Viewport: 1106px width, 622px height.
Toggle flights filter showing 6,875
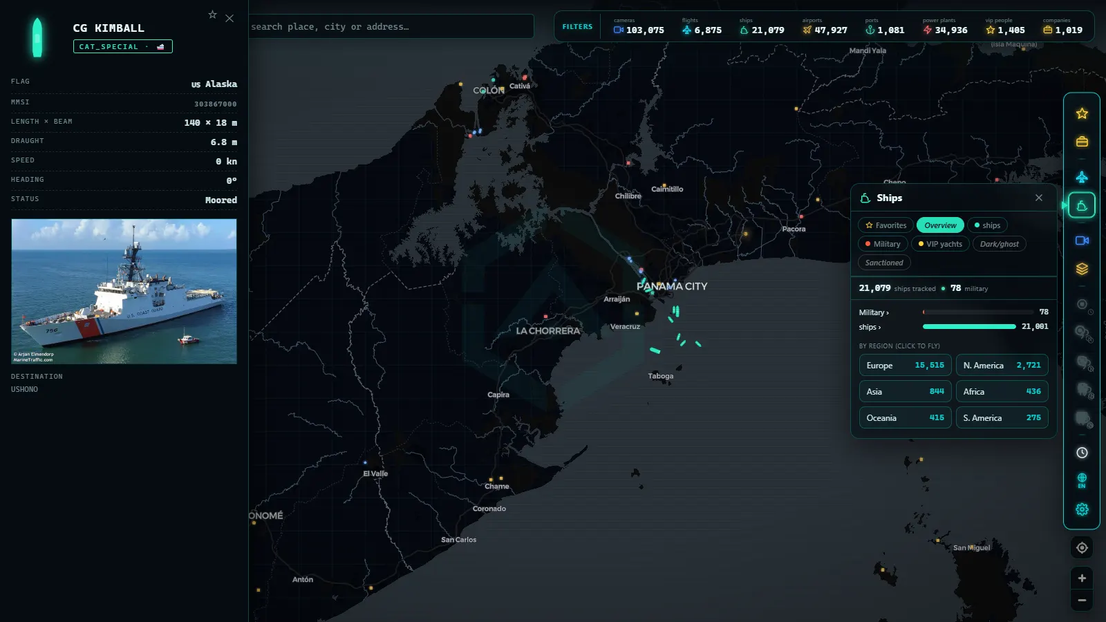(702, 27)
